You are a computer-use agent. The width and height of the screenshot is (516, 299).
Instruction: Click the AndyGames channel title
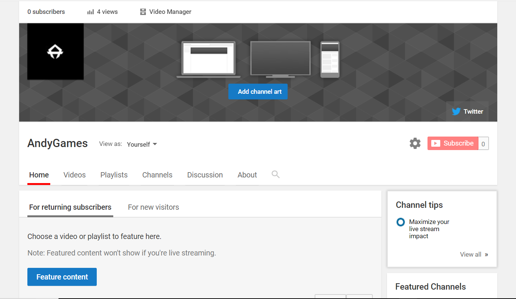pos(58,143)
